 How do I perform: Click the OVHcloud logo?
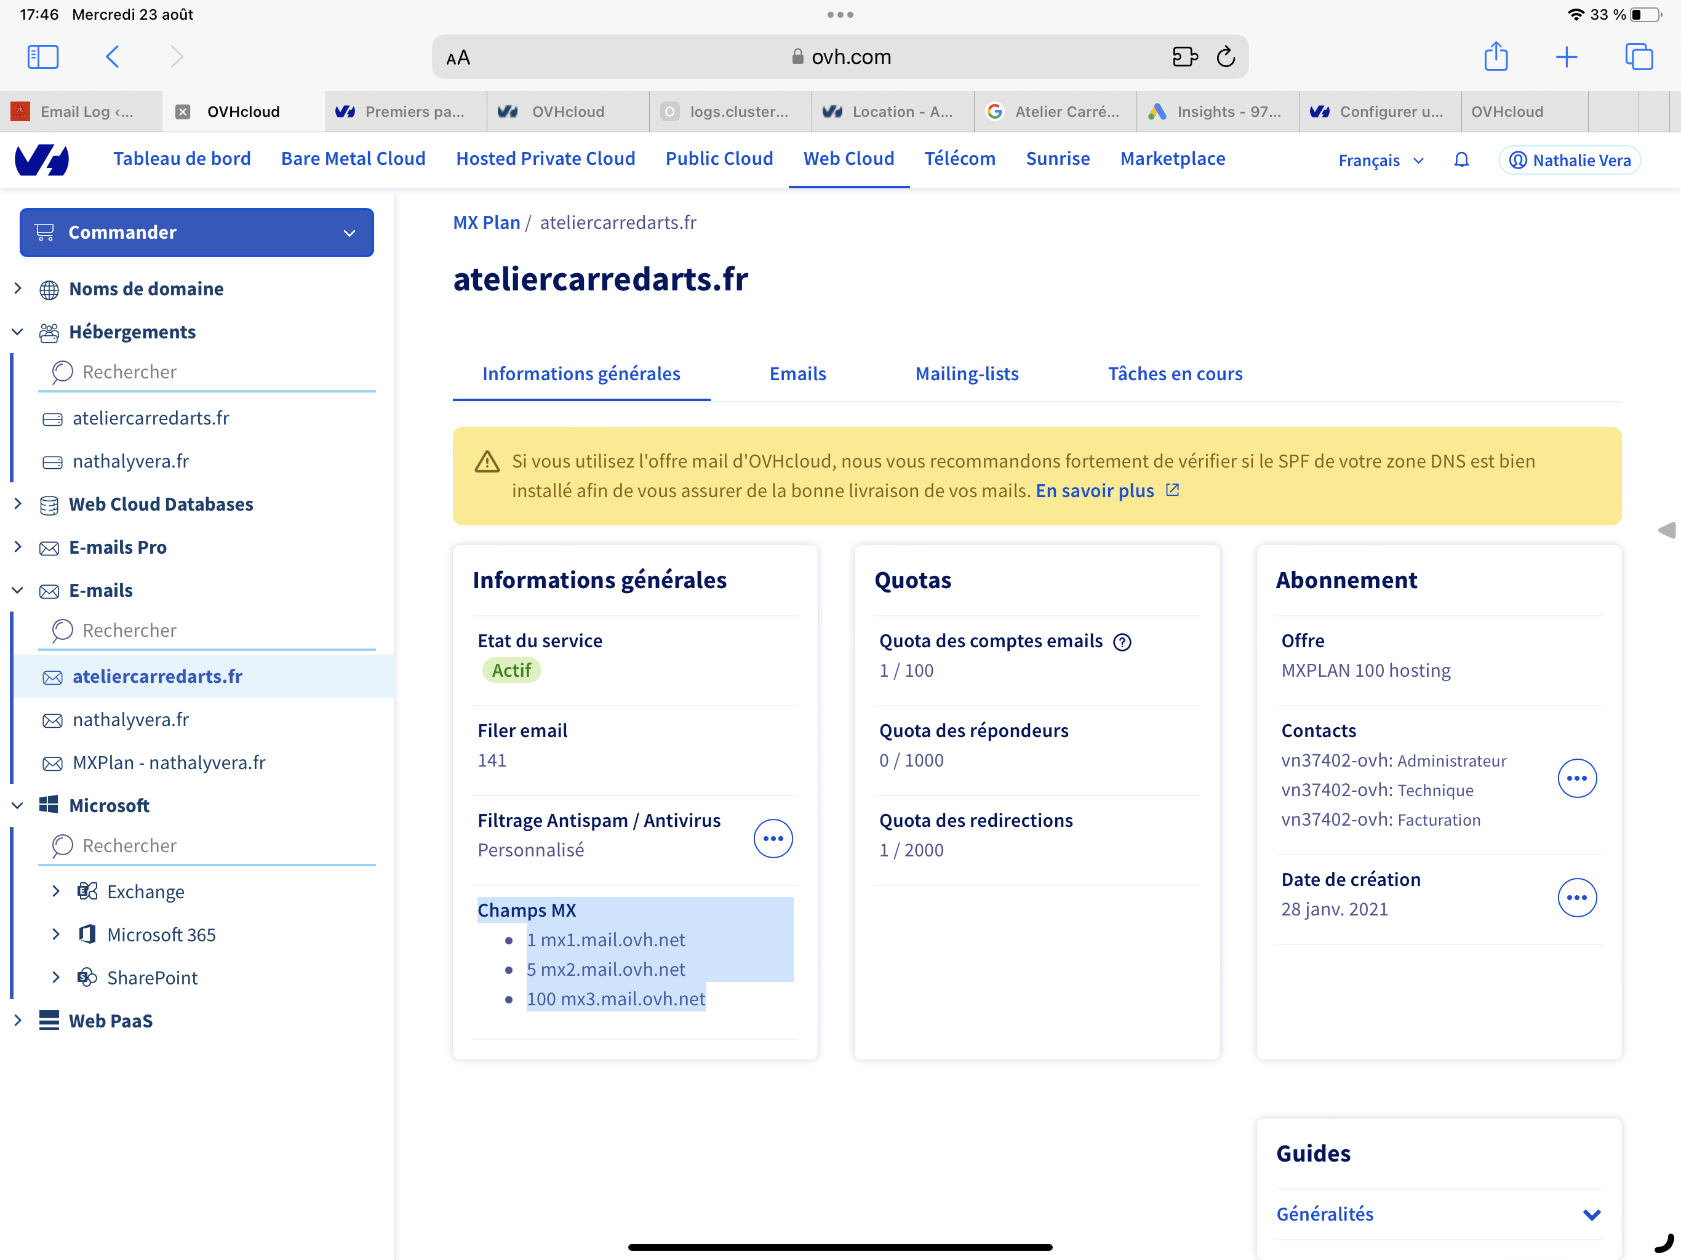[x=42, y=161]
